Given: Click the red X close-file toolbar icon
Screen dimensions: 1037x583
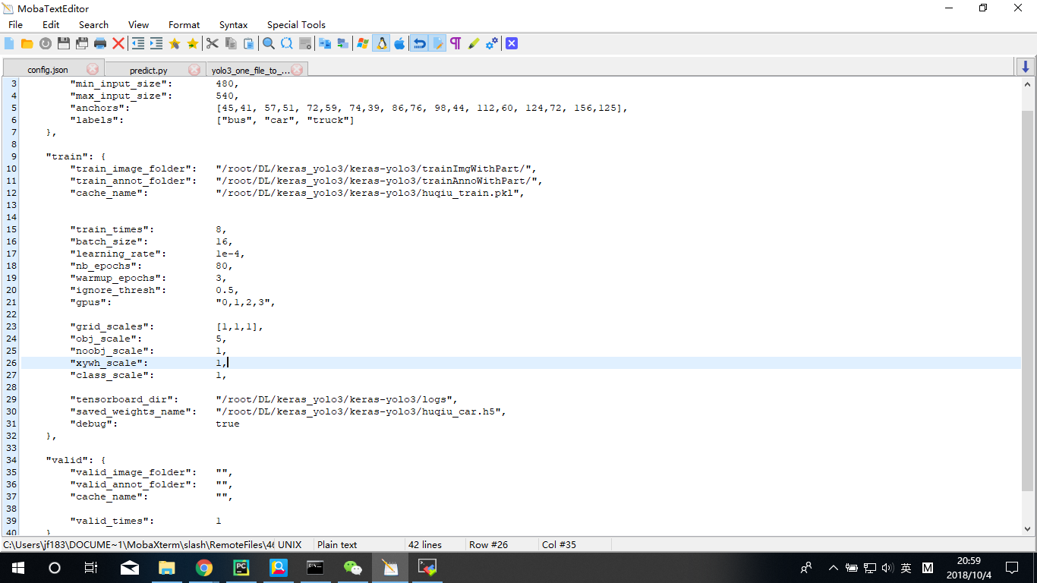Looking at the screenshot, I should [x=118, y=44].
